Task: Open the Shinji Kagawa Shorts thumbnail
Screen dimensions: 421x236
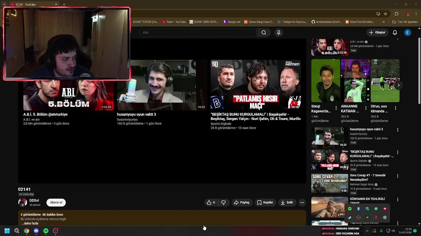Action: [326, 81]
